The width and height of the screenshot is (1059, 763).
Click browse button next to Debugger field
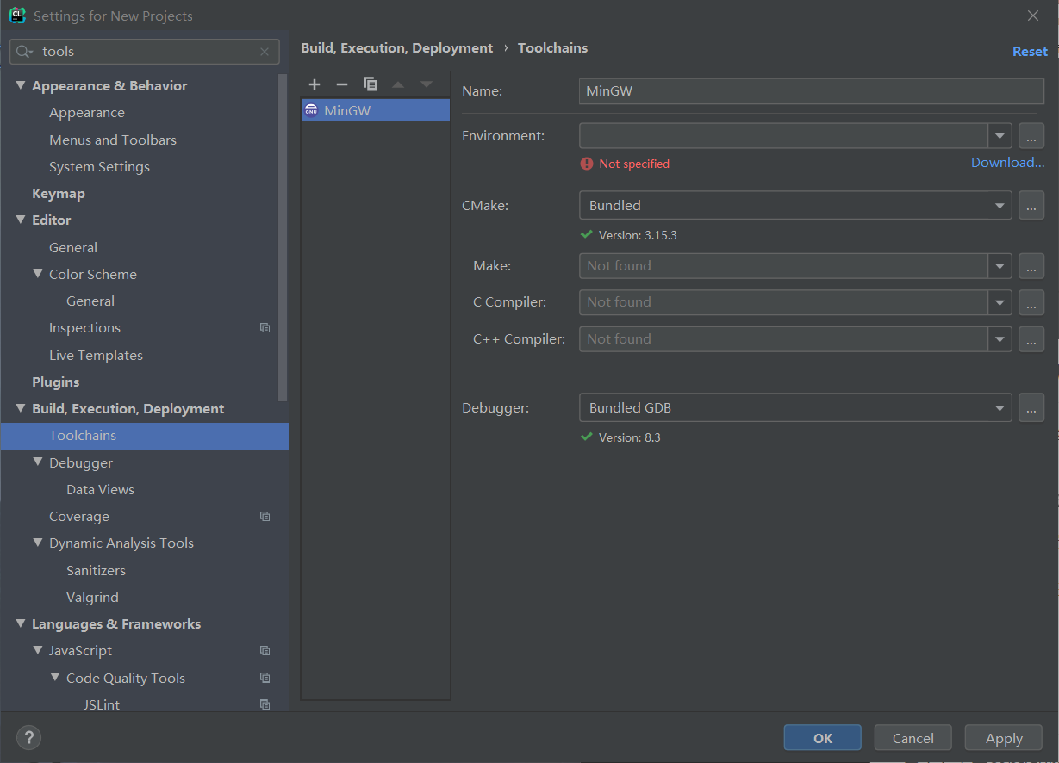(x=1031, y=408)
